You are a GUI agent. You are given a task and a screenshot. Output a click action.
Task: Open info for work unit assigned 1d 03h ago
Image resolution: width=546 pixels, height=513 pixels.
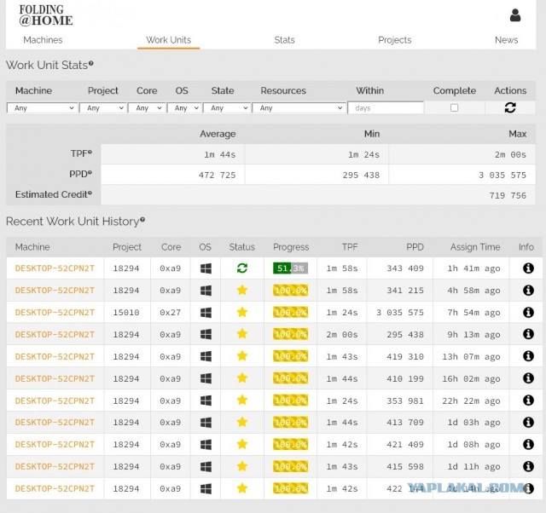tap(528, 422)
